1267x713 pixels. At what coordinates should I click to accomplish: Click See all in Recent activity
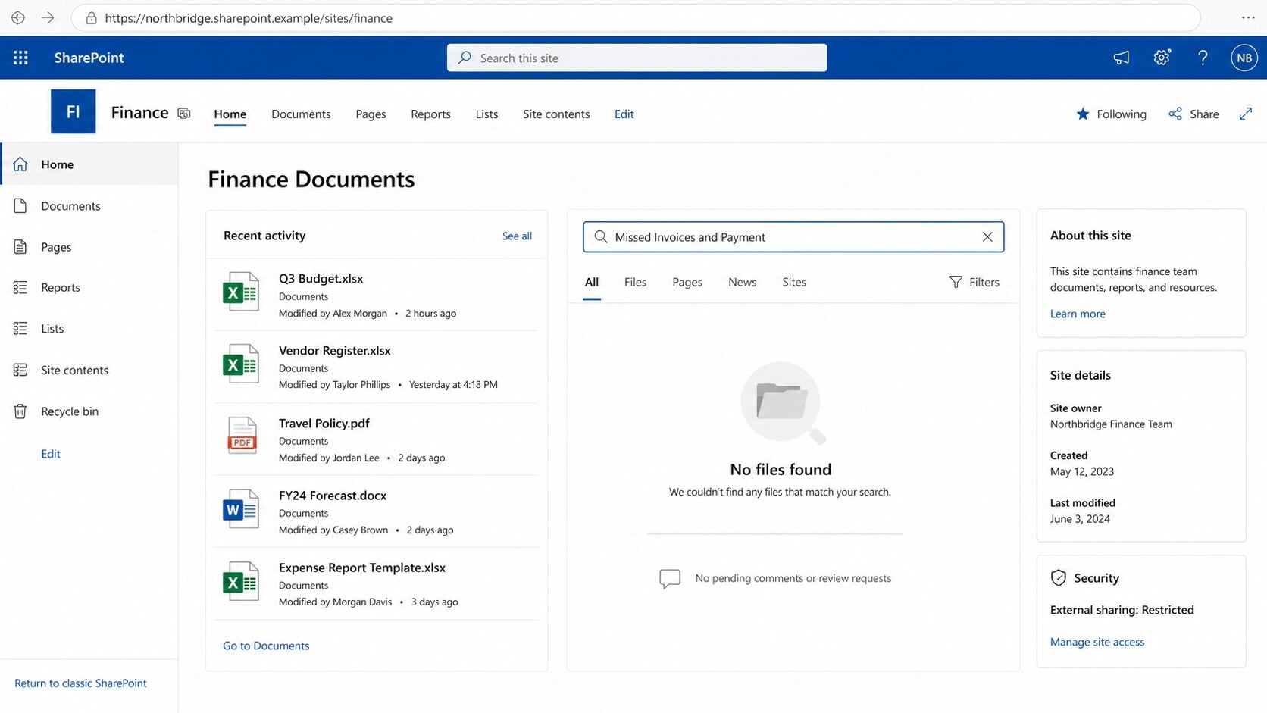(517, 236)
